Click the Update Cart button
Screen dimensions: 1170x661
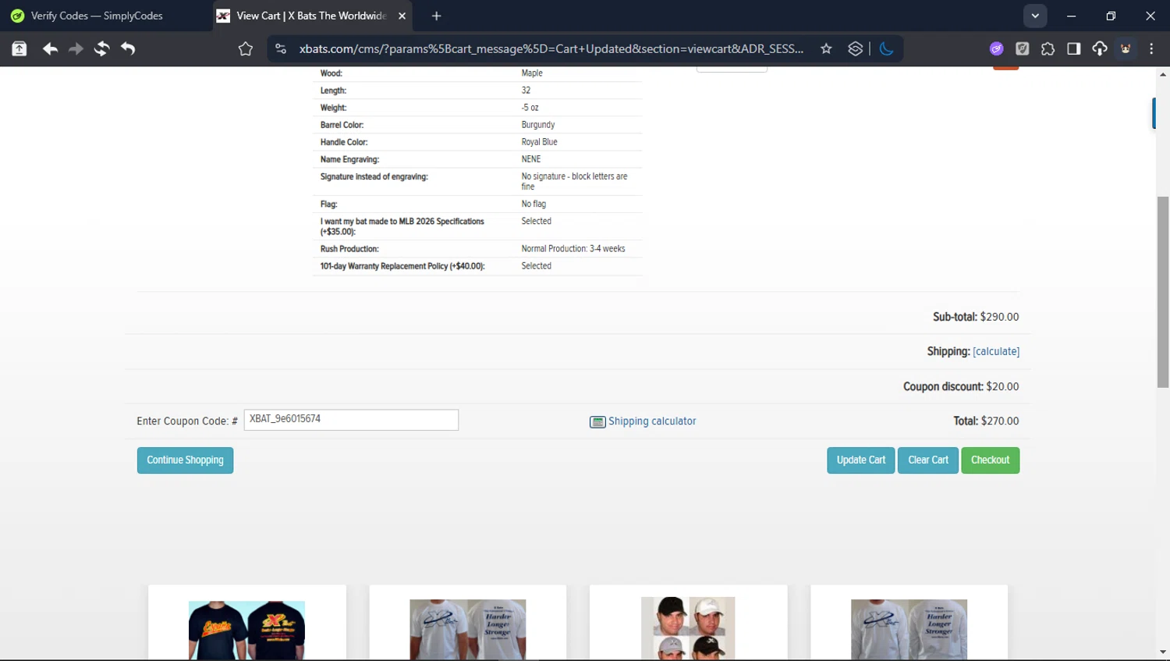(x=861, y=460)
